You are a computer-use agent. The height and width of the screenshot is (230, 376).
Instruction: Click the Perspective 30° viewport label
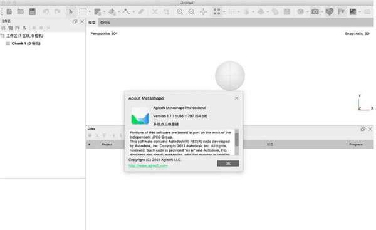104,34
